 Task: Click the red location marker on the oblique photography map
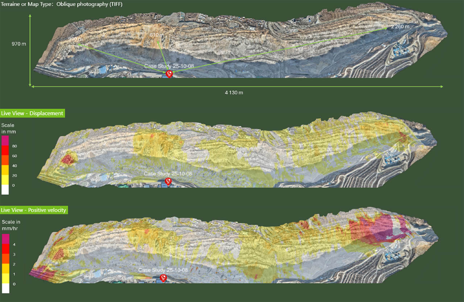click(x=169, y=74)
